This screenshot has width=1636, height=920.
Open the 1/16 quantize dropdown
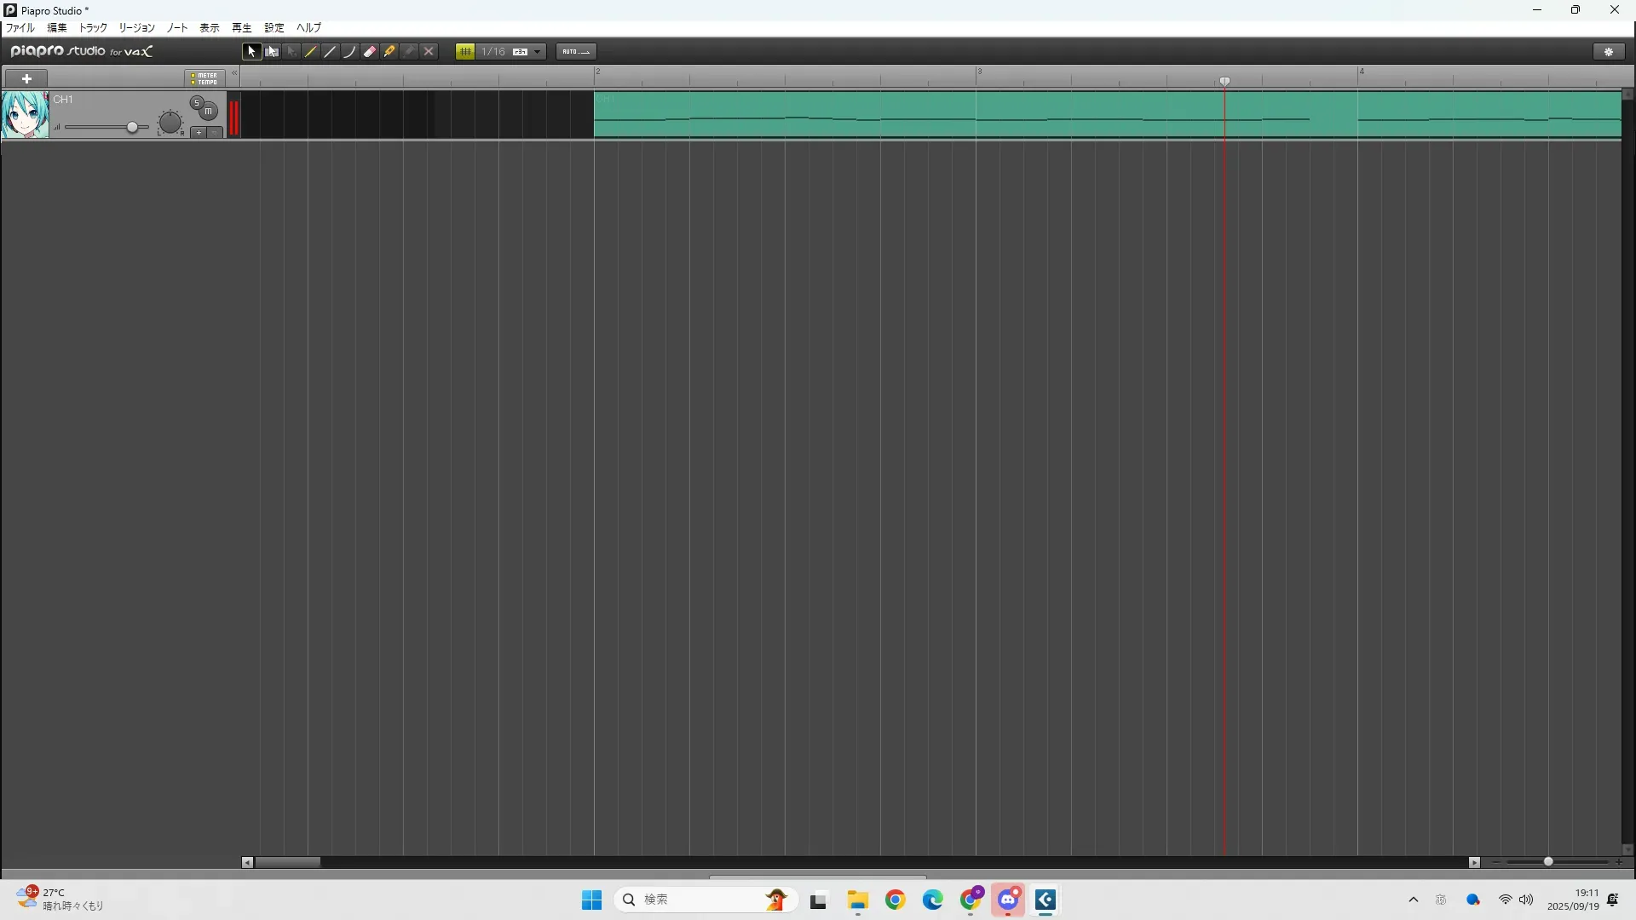[537, 52]
